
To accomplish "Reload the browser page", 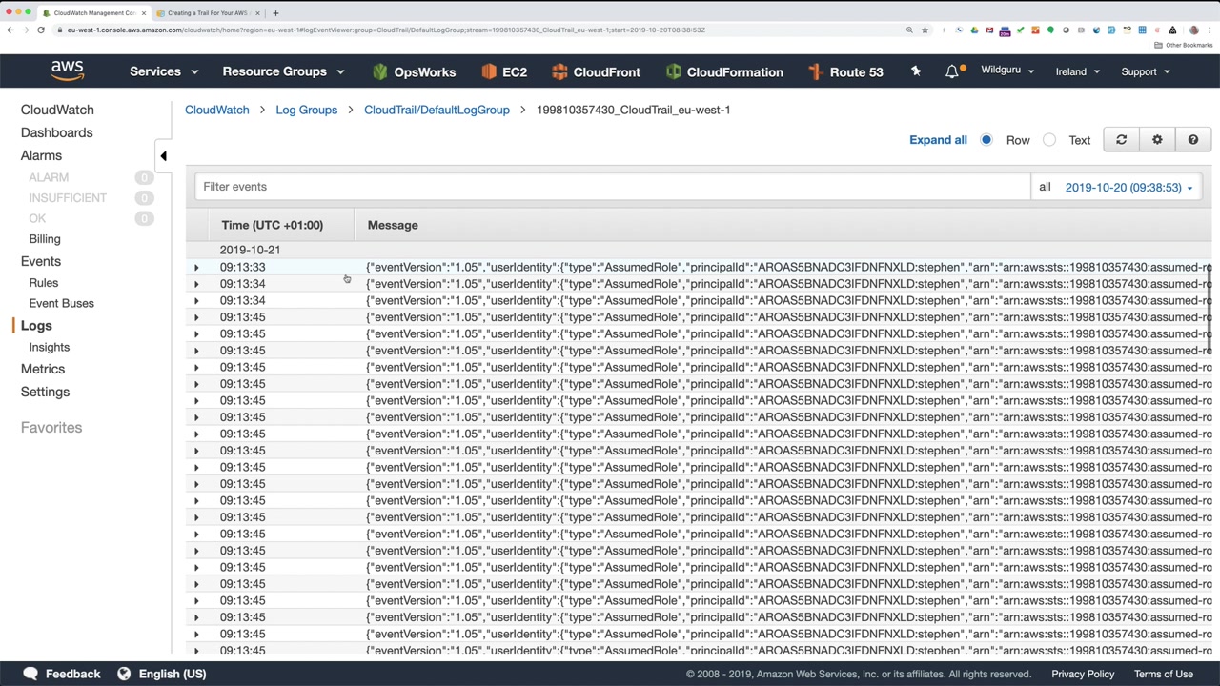I will coord(41,30).
